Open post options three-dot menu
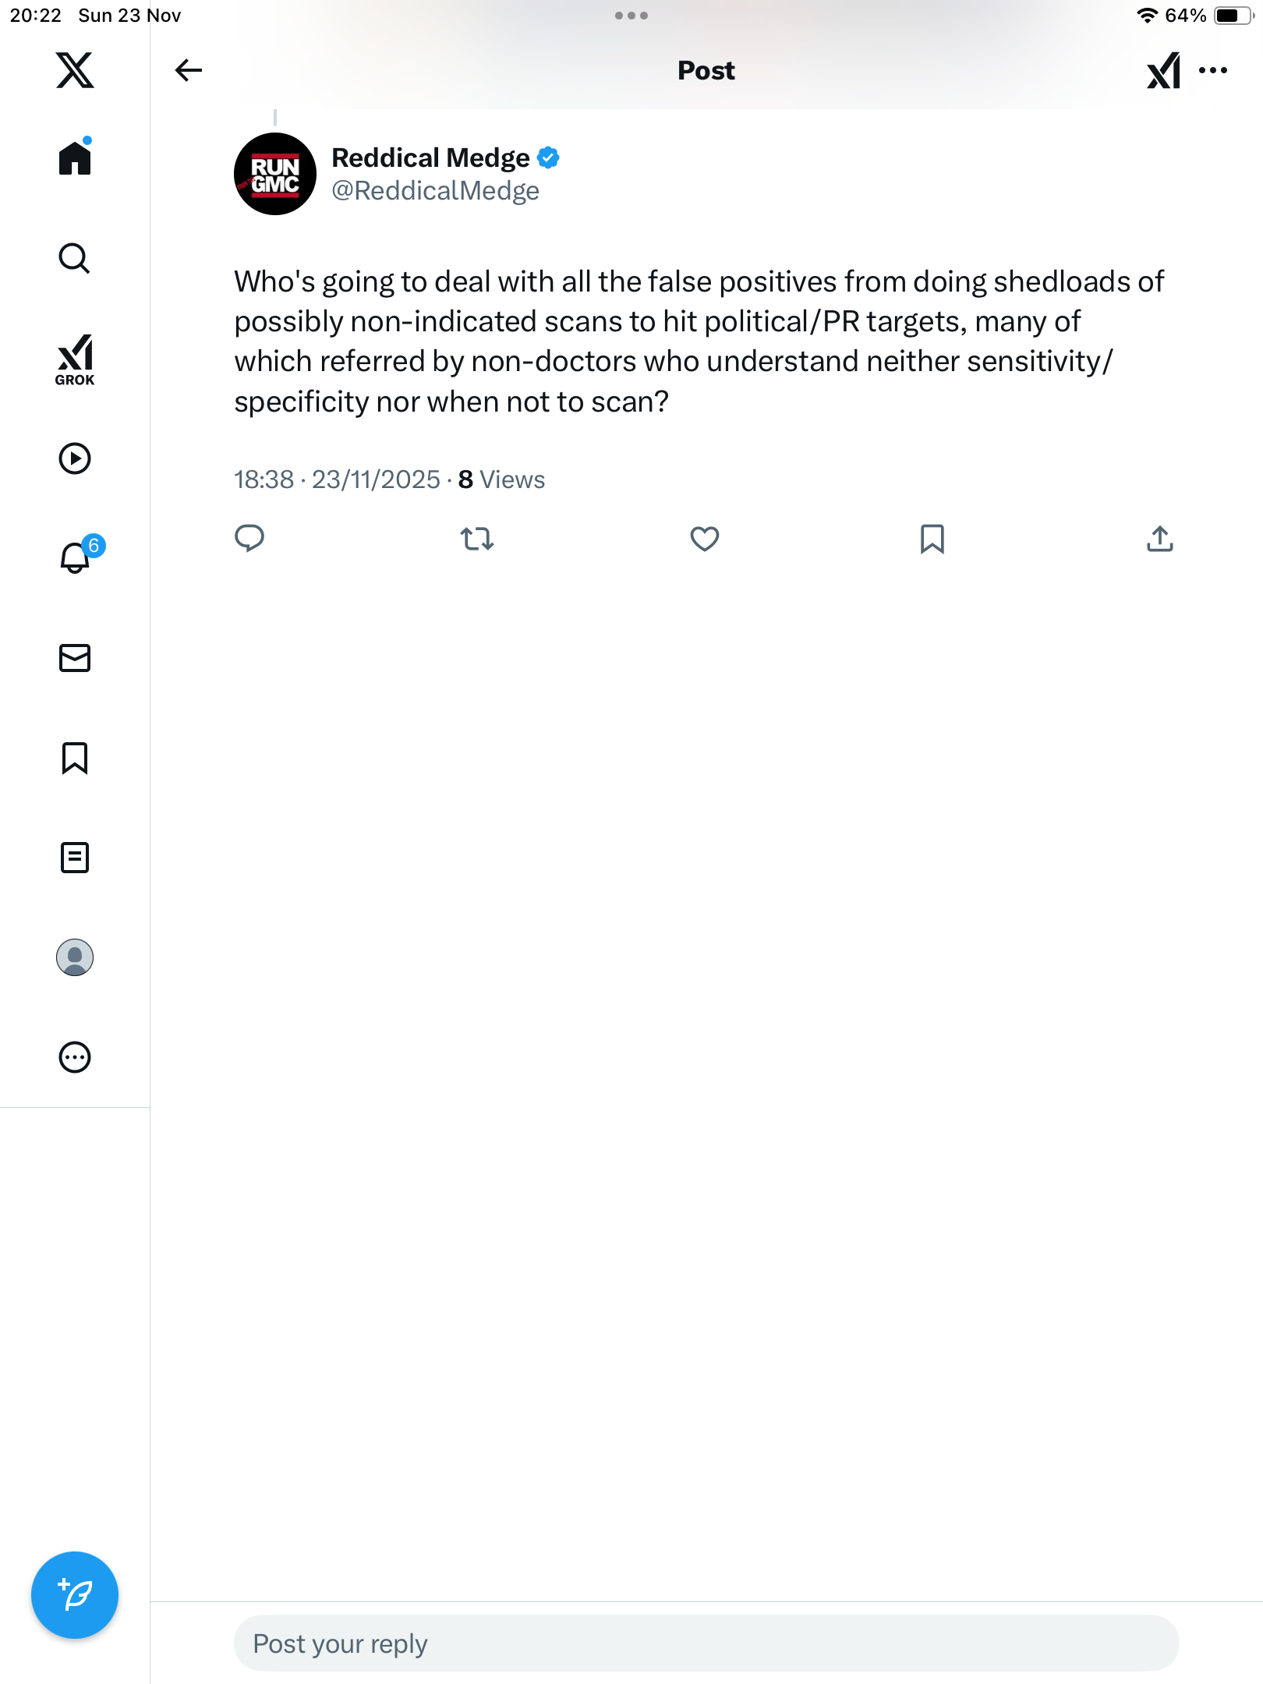 point(1213,70)
